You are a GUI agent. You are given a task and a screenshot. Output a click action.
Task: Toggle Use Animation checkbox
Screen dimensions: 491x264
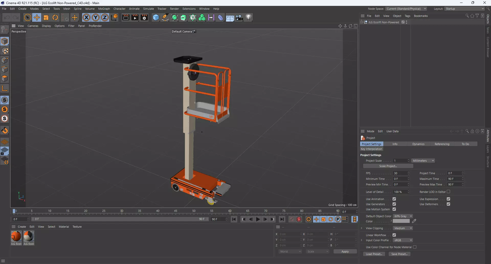pos(394,199)
